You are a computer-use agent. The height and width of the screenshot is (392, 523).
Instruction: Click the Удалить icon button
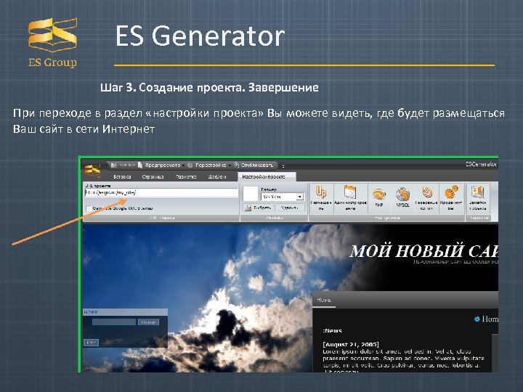point(290,208)
